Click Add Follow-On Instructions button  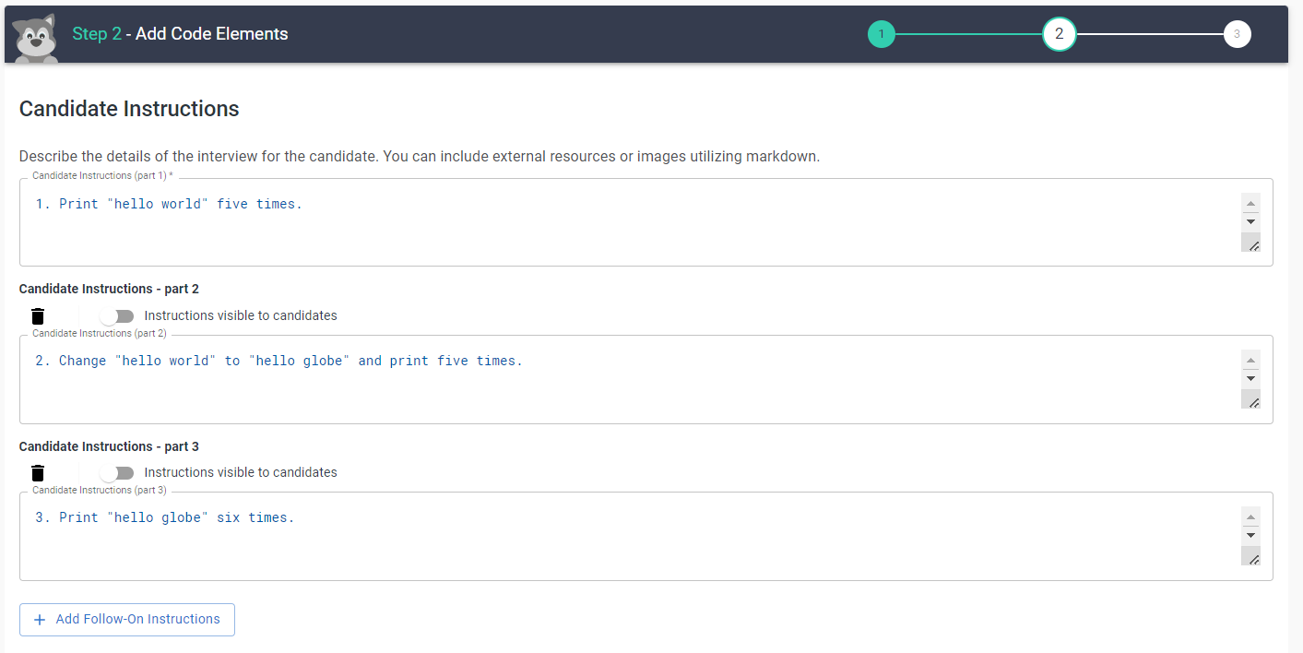(x=127, y=620)
